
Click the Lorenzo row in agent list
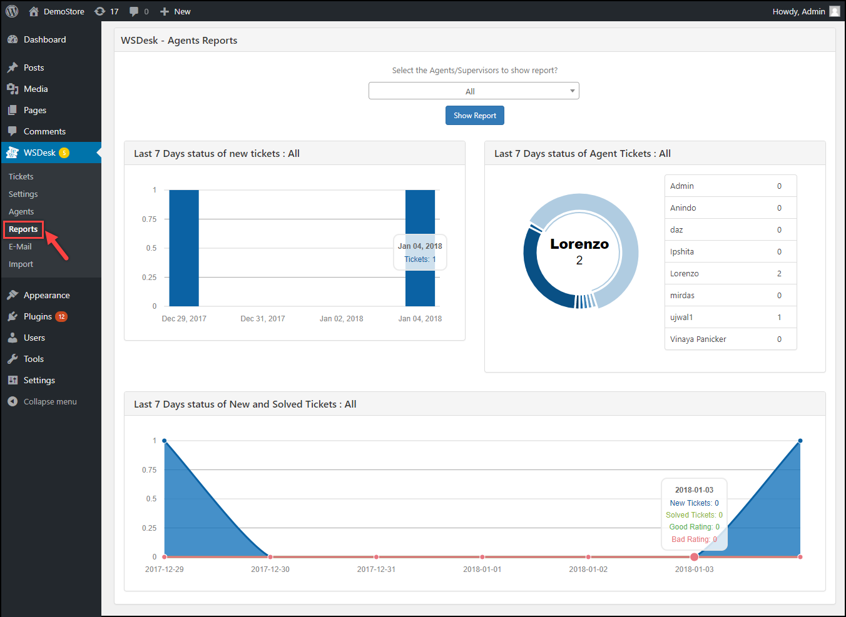pyautogui.click(x=730, y=273)
